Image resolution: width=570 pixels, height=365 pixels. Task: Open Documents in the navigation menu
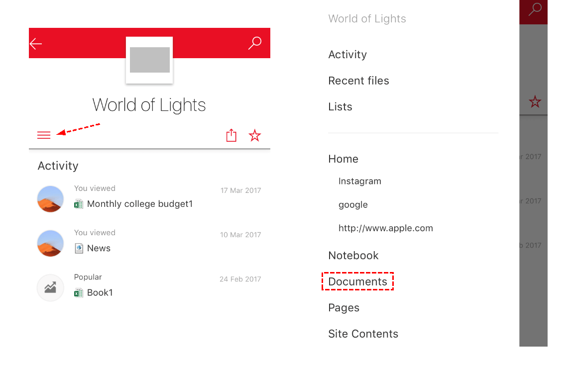(x=357, y=282)
